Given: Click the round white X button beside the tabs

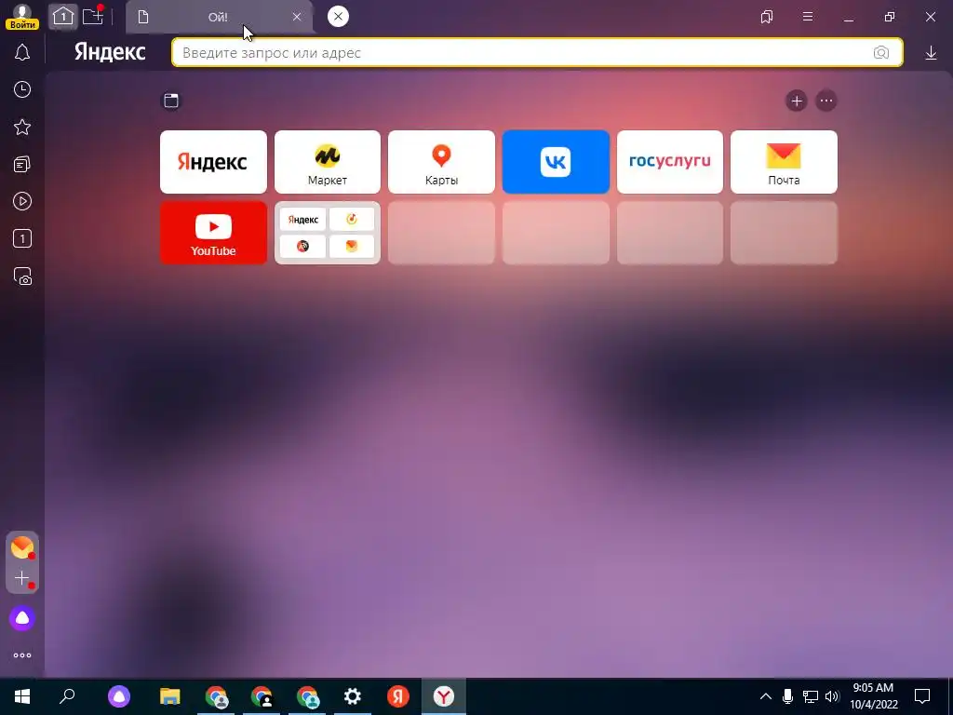Looking at the screenshot, I should [339, 17].
